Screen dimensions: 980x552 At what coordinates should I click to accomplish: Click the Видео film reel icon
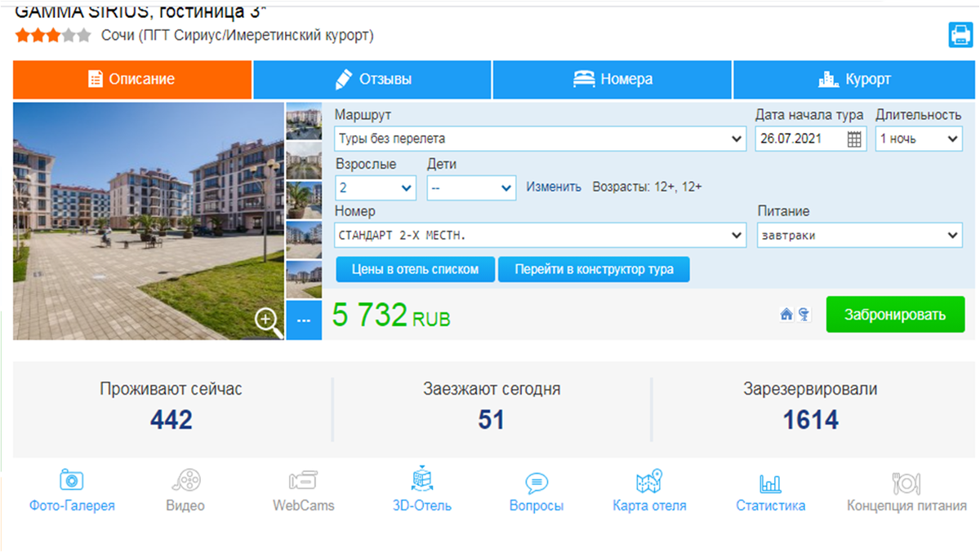click(185, 480)
